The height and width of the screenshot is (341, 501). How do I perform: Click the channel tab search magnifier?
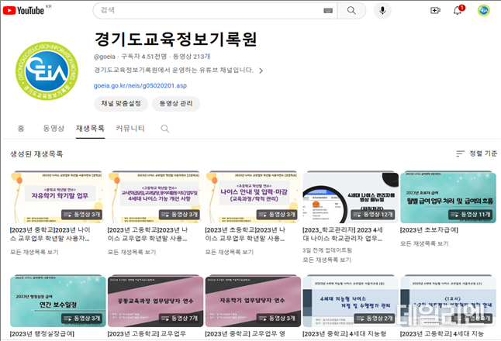pyautogui.click(x=165, y=129)
